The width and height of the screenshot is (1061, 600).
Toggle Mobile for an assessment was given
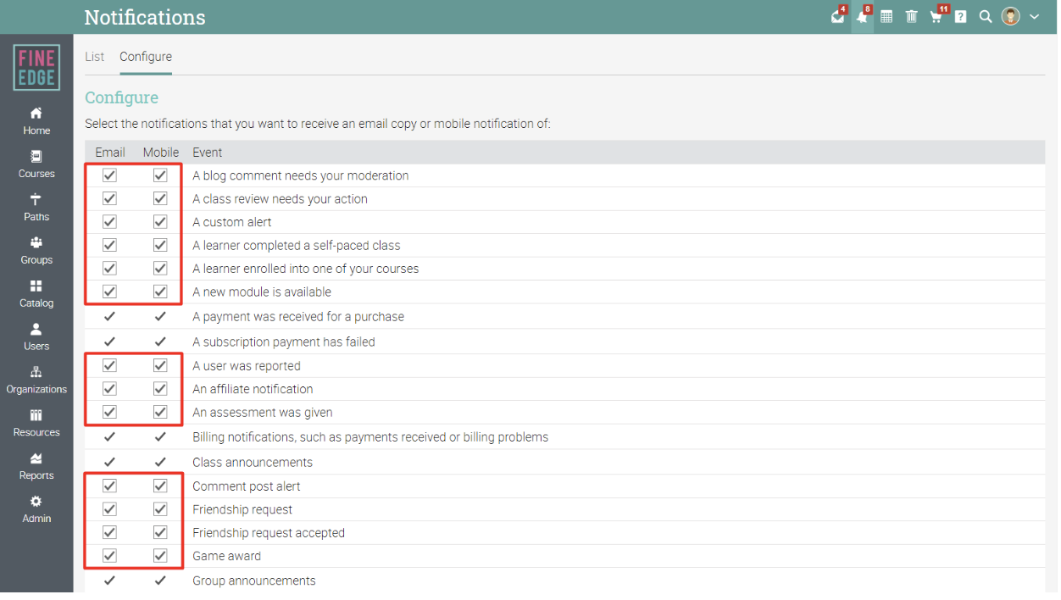[x=160, y=412]
